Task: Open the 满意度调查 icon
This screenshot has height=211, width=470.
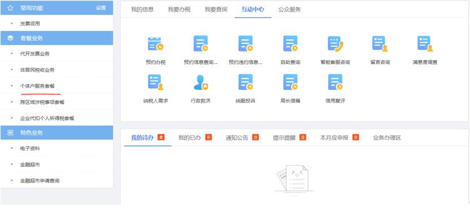Action: tap(425, 44)
